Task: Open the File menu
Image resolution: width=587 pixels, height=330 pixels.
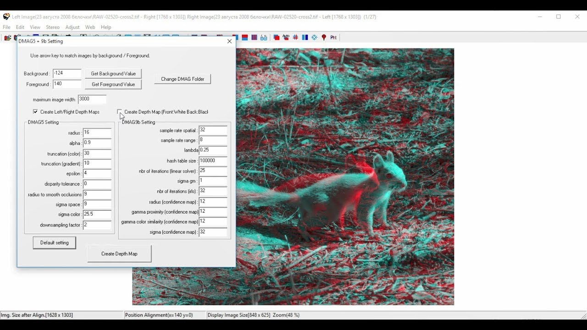Action: 6,27
